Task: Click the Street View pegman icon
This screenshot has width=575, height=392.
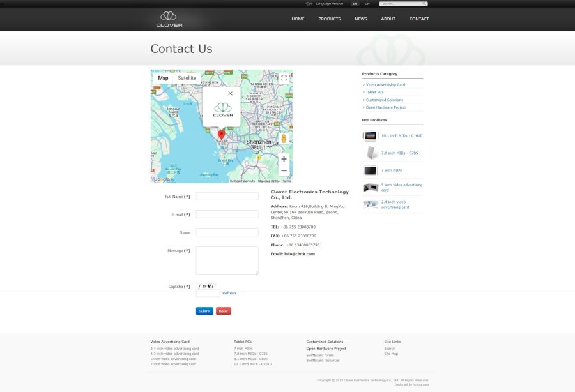Action: tap(284, 139)
